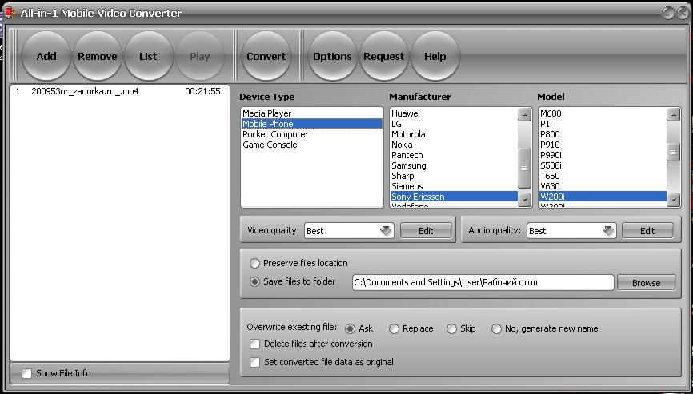Close the converter window
This screenshot has width=693, height=394.
pos(683,13)
